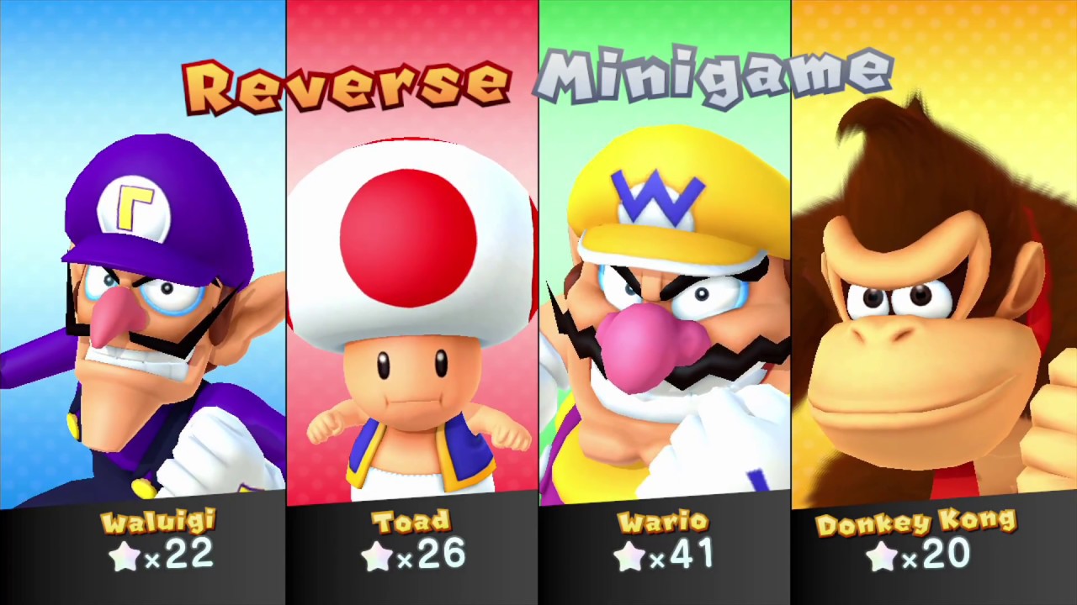Click the star icon beside Toad's score
1077x605 pixels.
coord(376,556)
